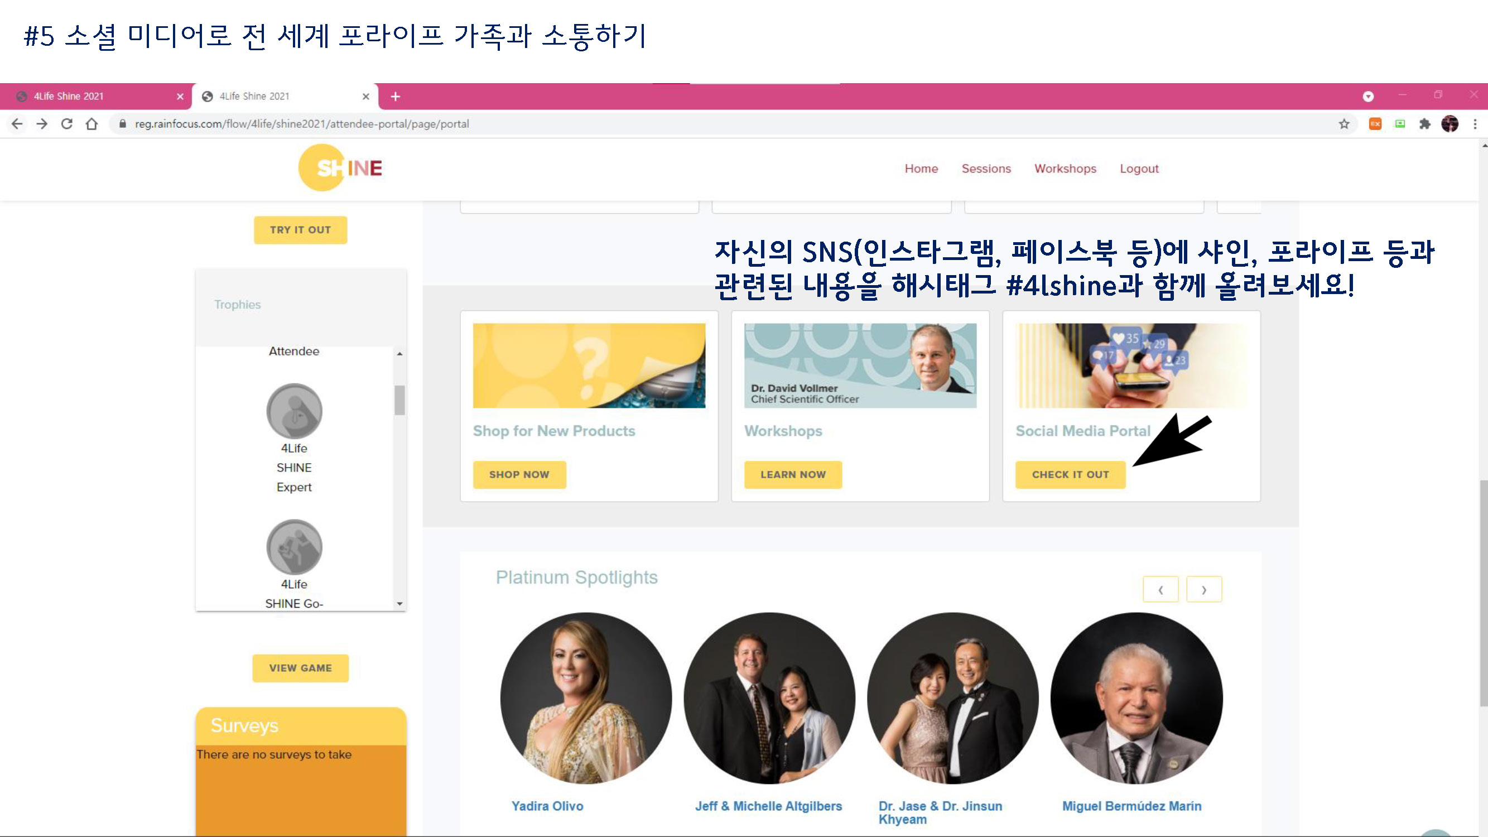Click the Jeff & Michelle Altgilbers name link
This screenshot has width=1488, height=837.
tap(768, 806)
